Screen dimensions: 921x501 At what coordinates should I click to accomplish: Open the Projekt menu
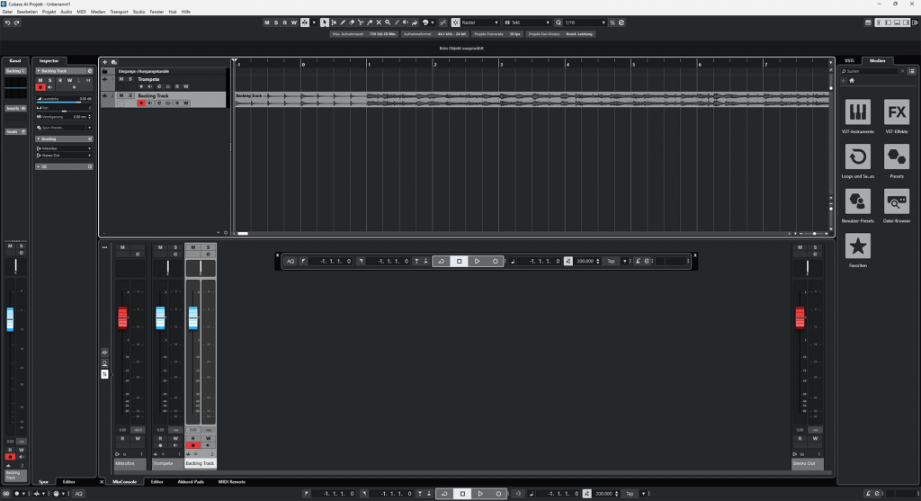tap(49, 12)
